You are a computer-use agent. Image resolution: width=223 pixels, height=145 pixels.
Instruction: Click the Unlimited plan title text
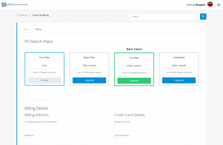pyautogui.click(x=179, y=57)
